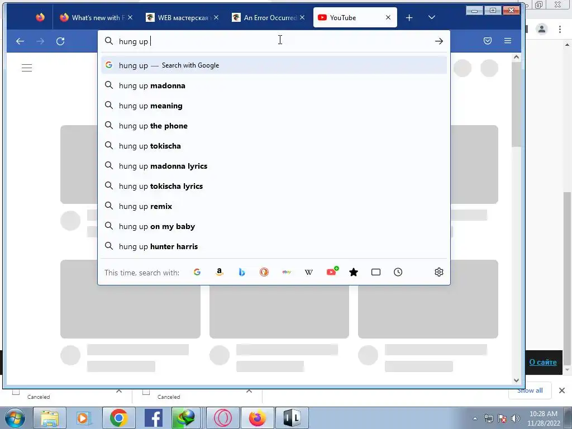
Task: Open the Firefox application menu
Action: pos(507,41)
